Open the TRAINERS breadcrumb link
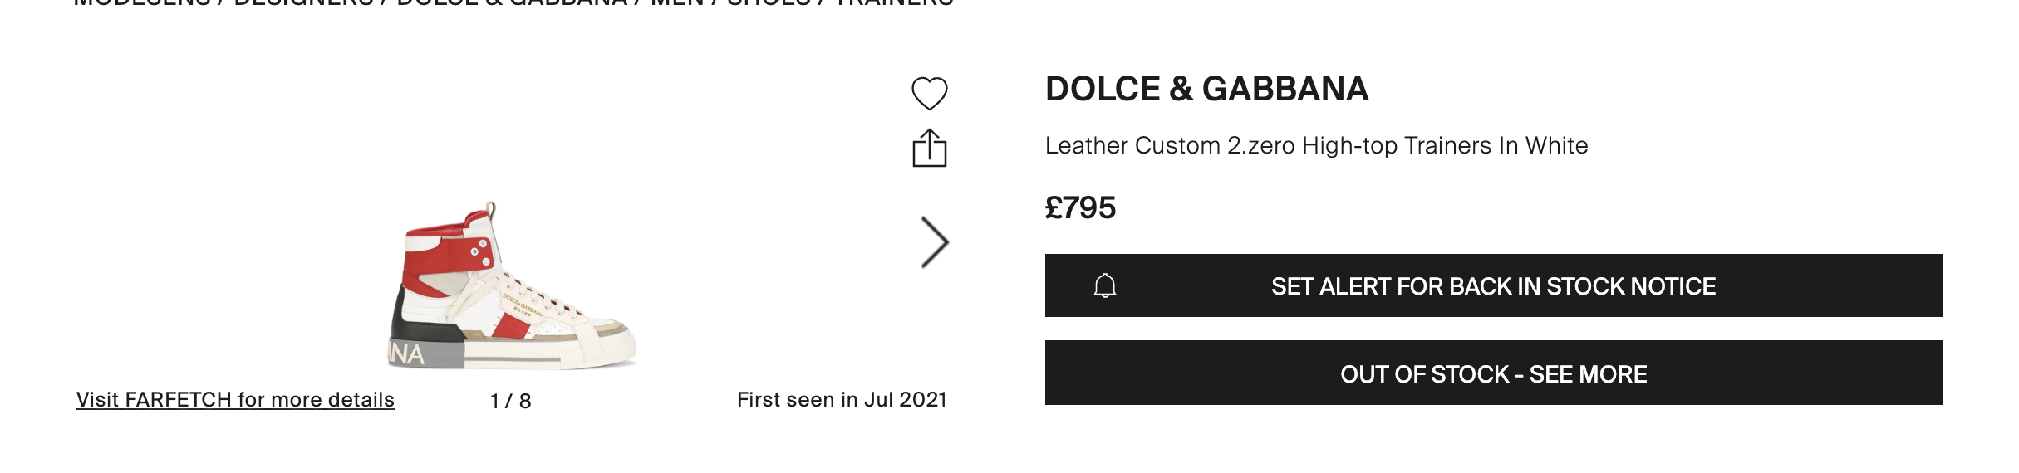This screenshot has width=2019, height=473. [894, 2]
